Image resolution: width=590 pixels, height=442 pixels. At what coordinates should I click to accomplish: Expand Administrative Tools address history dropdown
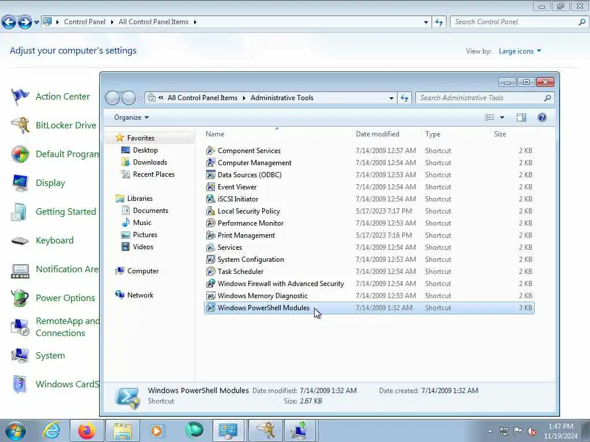391,98
